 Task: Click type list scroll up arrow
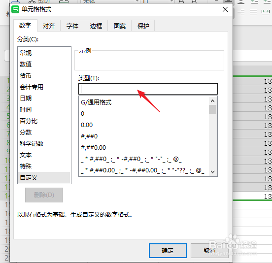(x=213, y=101)
